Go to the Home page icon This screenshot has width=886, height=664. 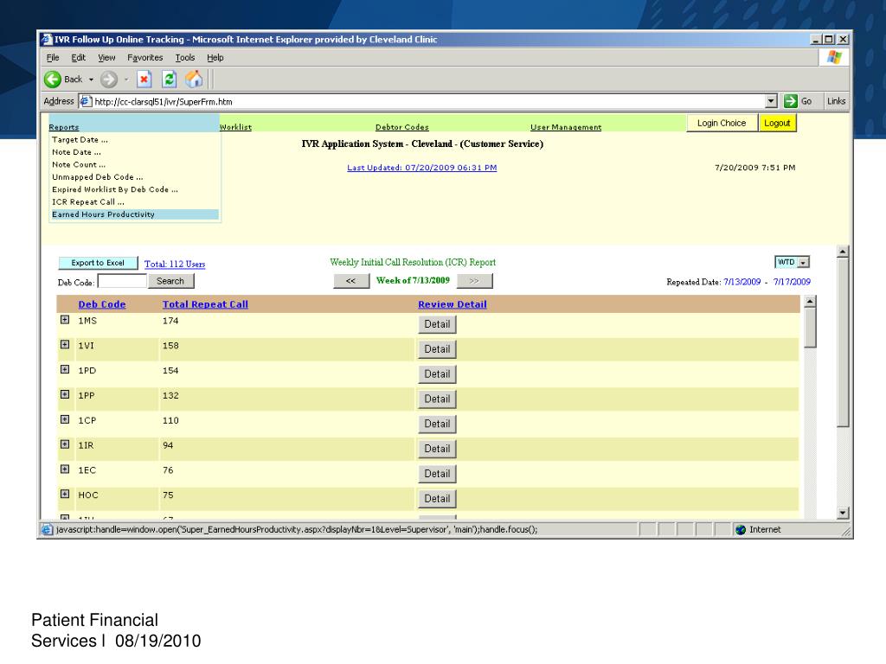pyautogui.click(x=194, y=80)
